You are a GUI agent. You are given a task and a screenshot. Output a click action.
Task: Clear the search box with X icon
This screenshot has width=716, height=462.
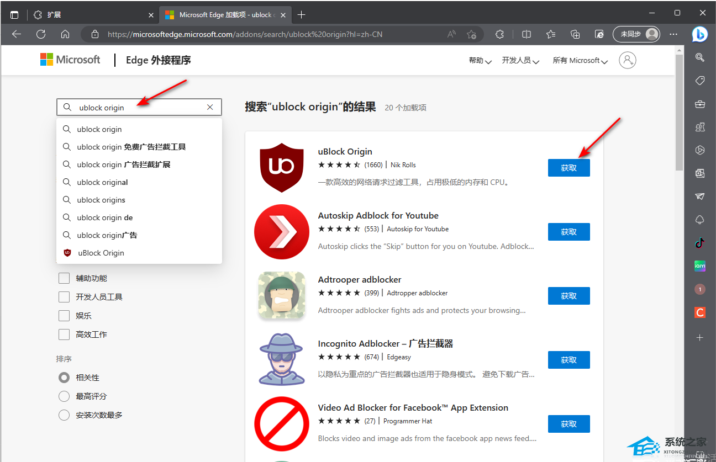[210, 107]
